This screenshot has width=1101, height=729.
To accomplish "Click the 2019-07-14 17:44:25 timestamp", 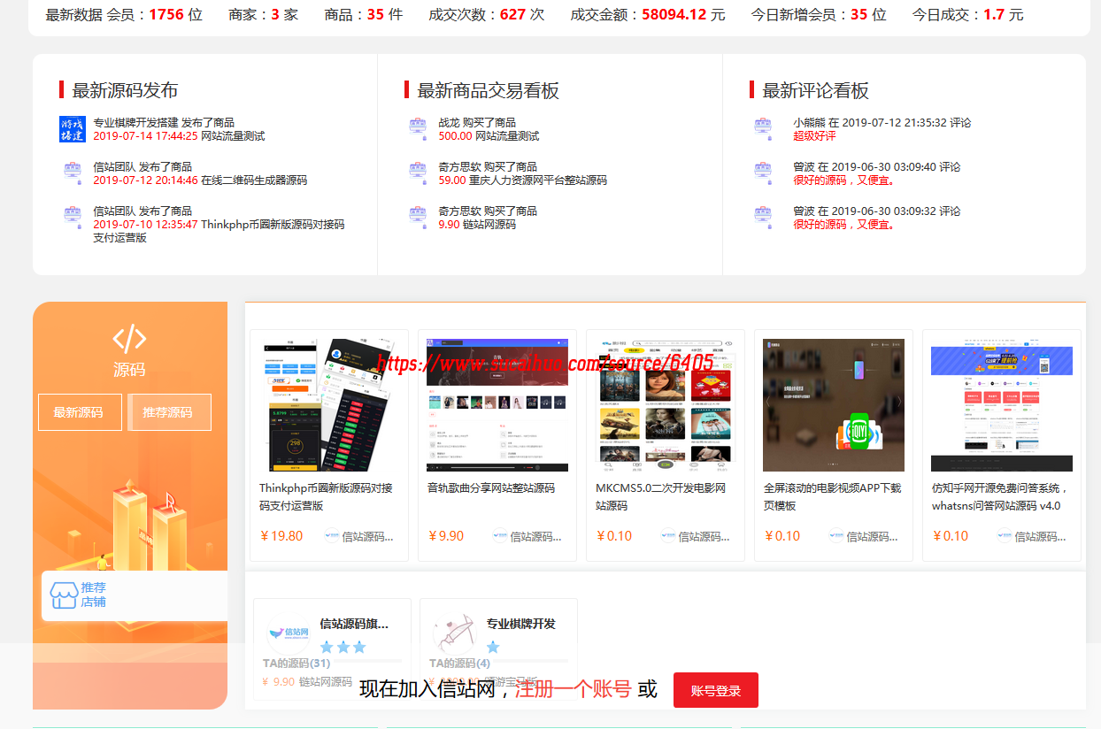I will coord(145,136).
